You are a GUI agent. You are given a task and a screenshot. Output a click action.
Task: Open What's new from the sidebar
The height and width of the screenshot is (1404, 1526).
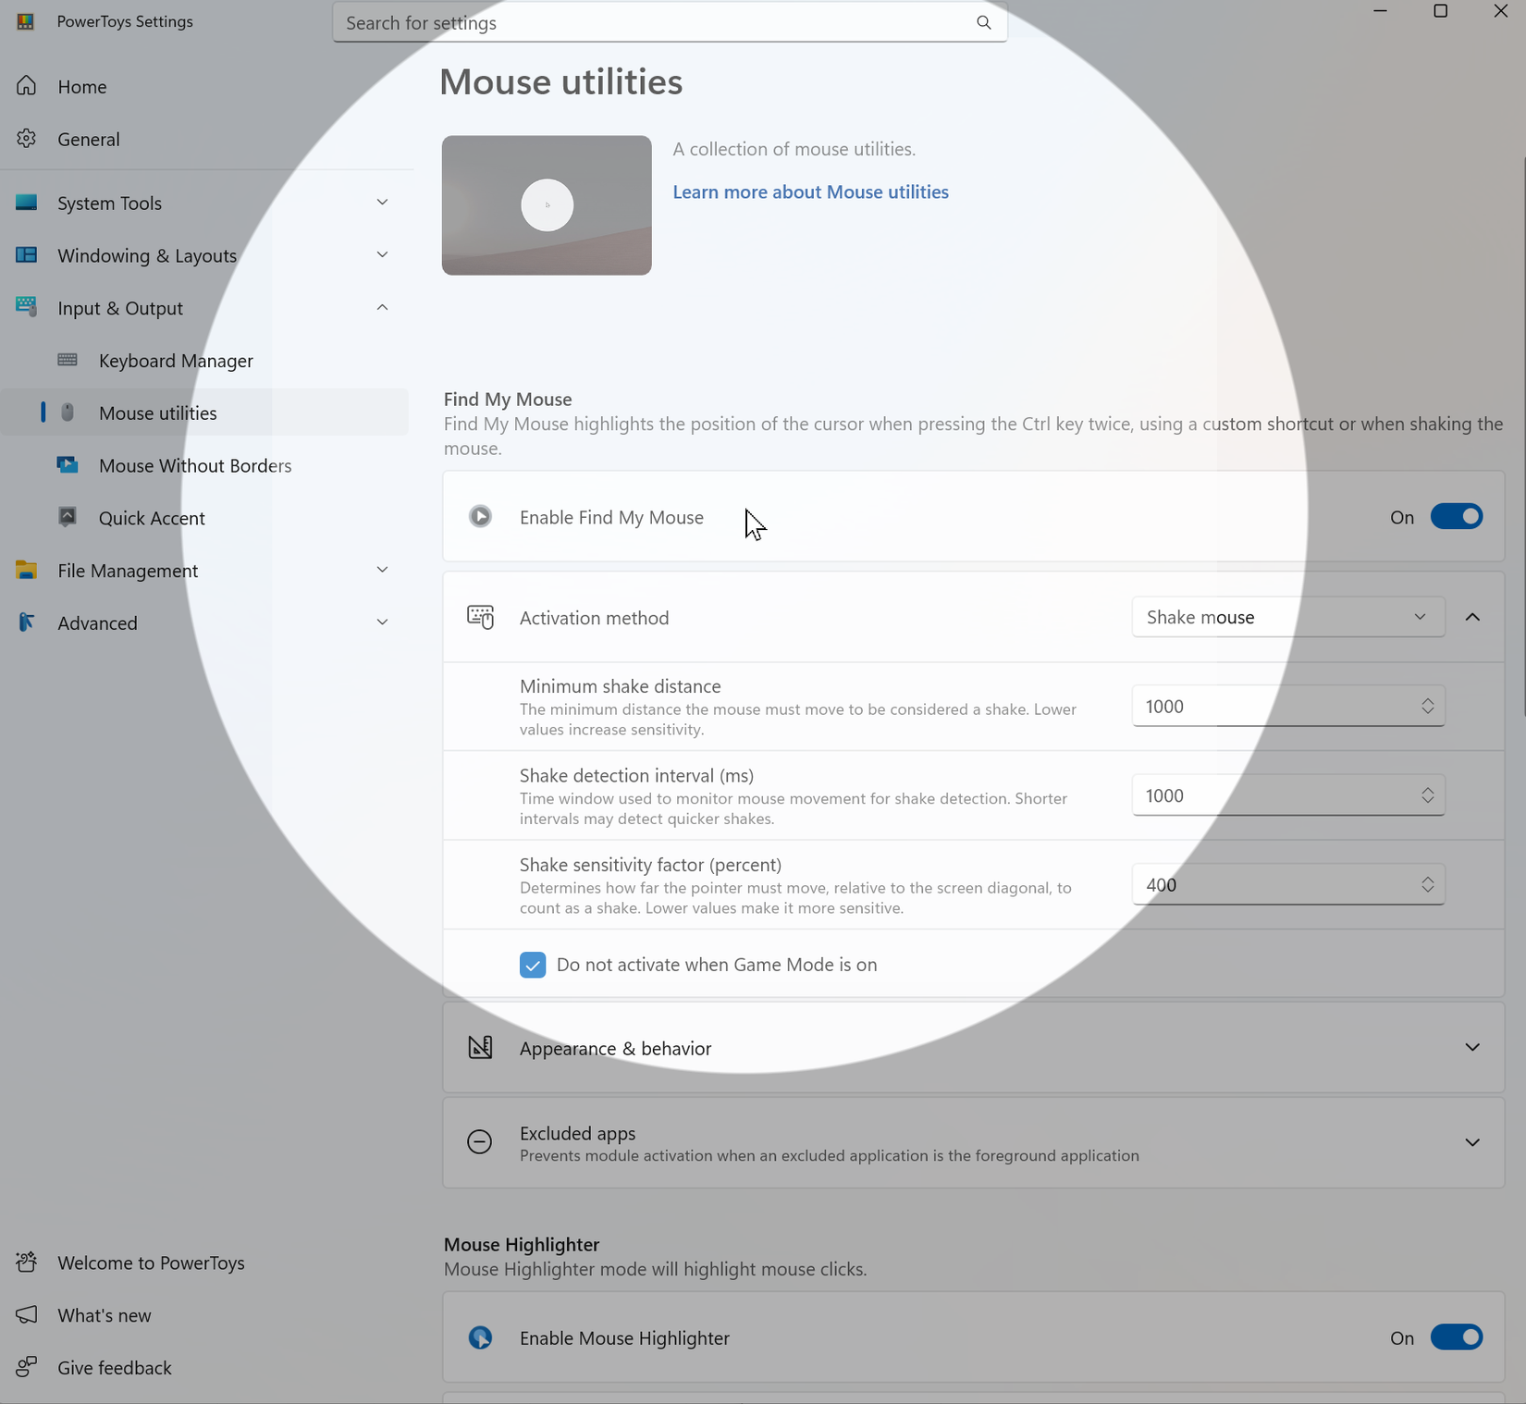click(104, 1314)
